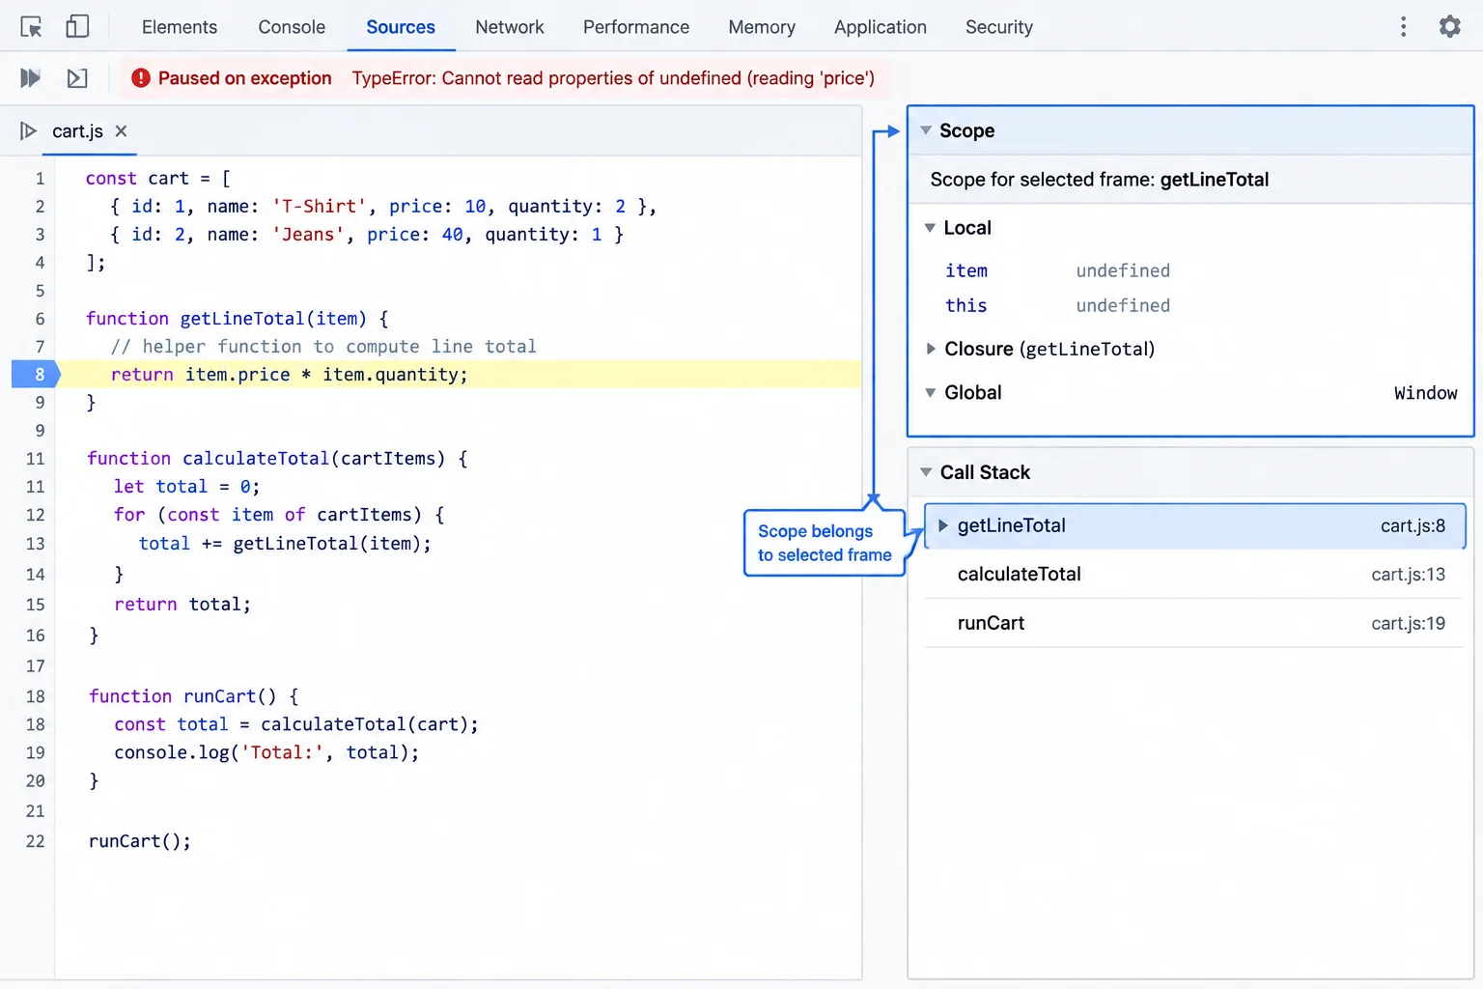
Task: Open DevTools settings gear
Action: (1450, 27)
